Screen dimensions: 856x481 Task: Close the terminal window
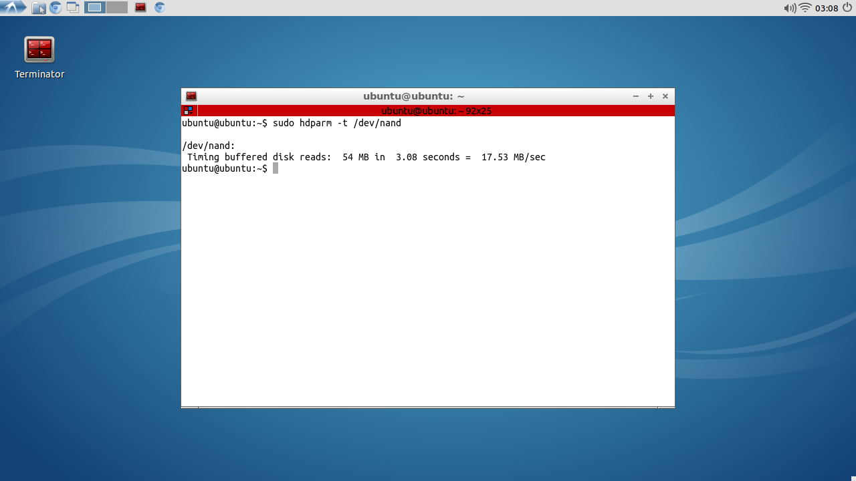[665, 96]
